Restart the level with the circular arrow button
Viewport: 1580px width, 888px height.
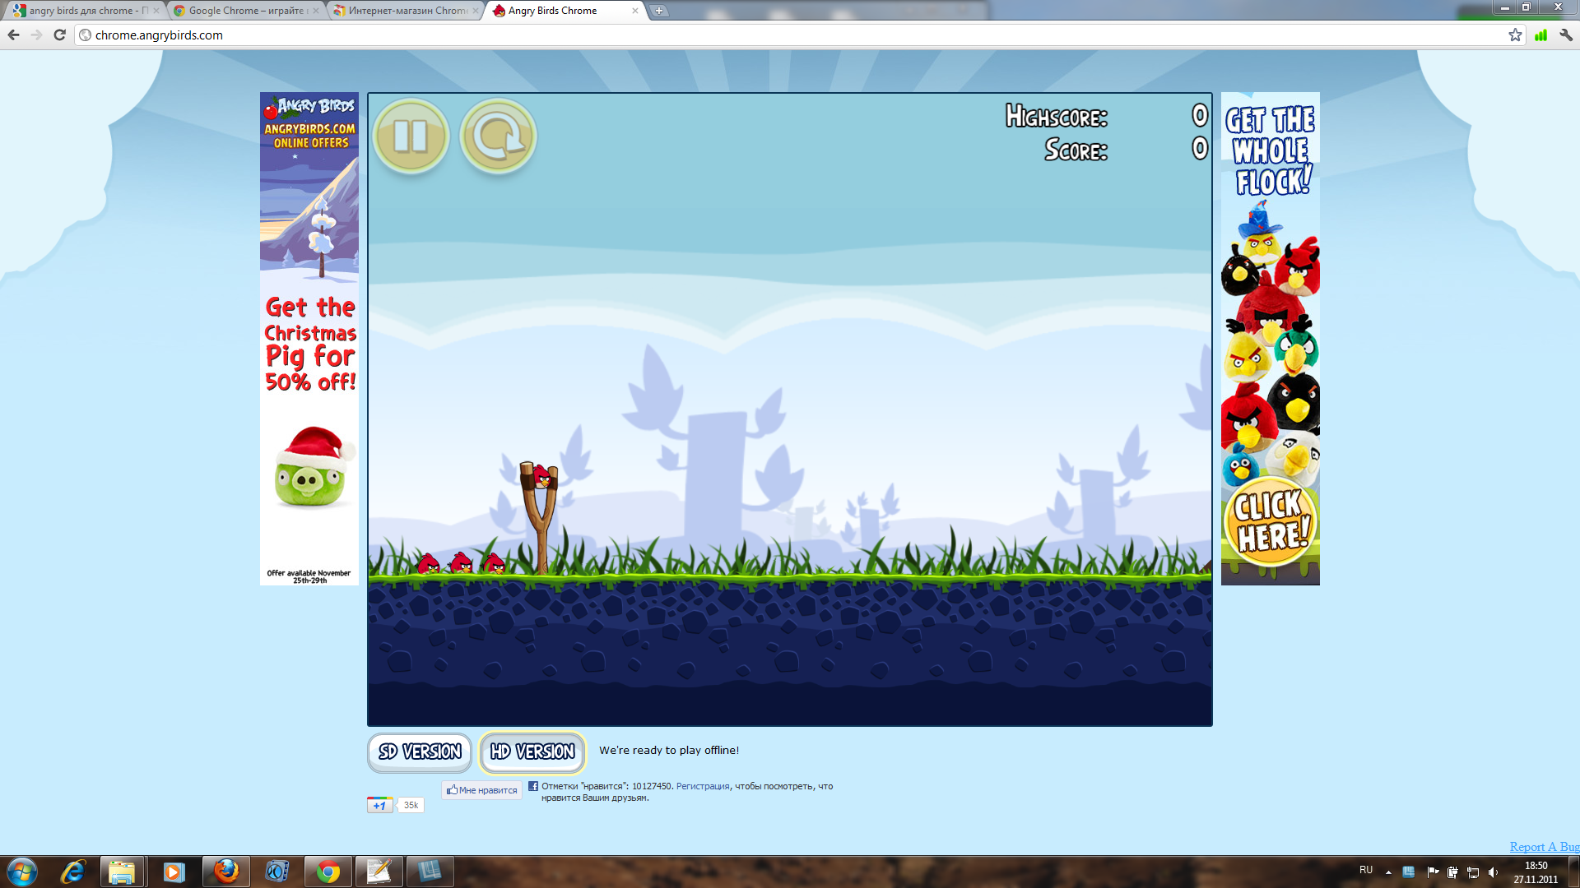click(x=498, y=136)
